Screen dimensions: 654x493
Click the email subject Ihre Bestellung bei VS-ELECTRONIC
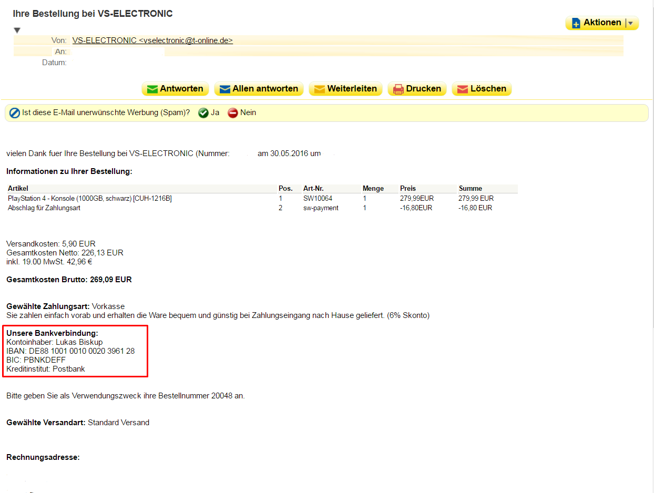(x=93, y=14)
